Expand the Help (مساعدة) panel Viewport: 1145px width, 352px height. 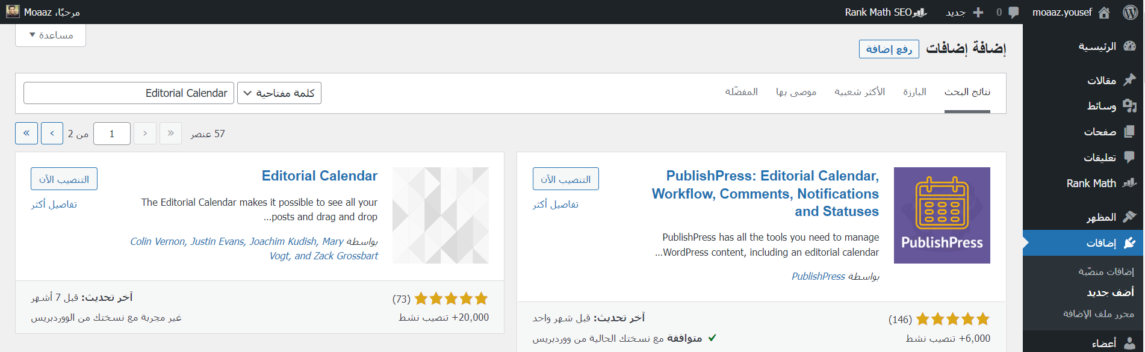pyautogui.click(x=51, y=35)
